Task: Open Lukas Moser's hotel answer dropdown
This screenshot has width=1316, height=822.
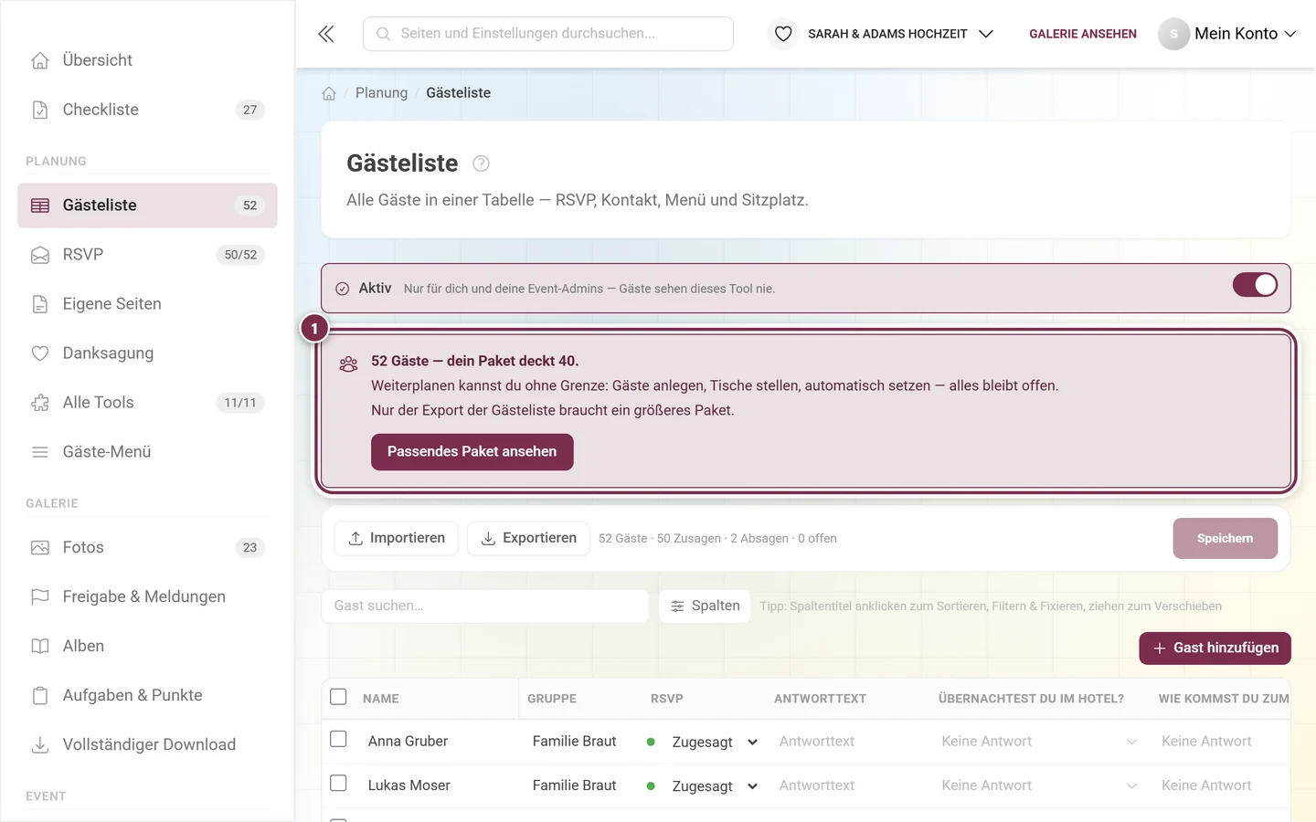Action: (1039, 785)
